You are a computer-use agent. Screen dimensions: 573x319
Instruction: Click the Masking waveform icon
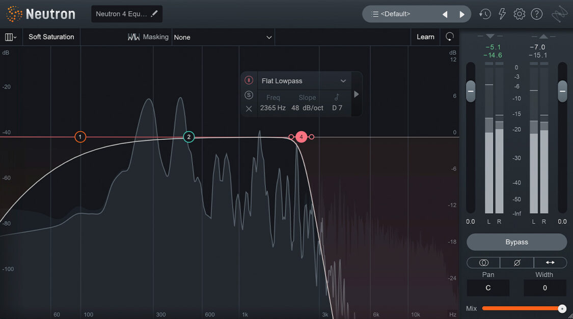click(133, 37)
